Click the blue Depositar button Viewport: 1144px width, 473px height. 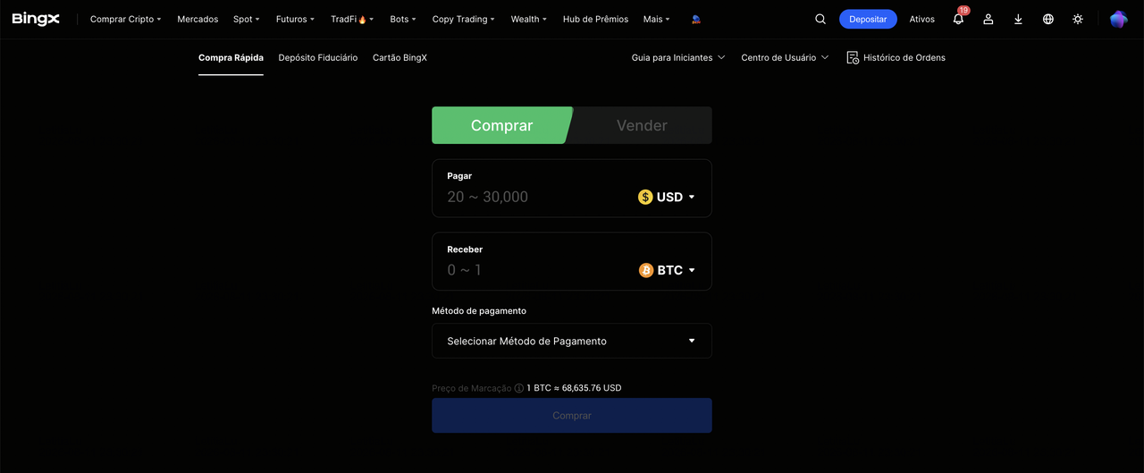[868, 19]
